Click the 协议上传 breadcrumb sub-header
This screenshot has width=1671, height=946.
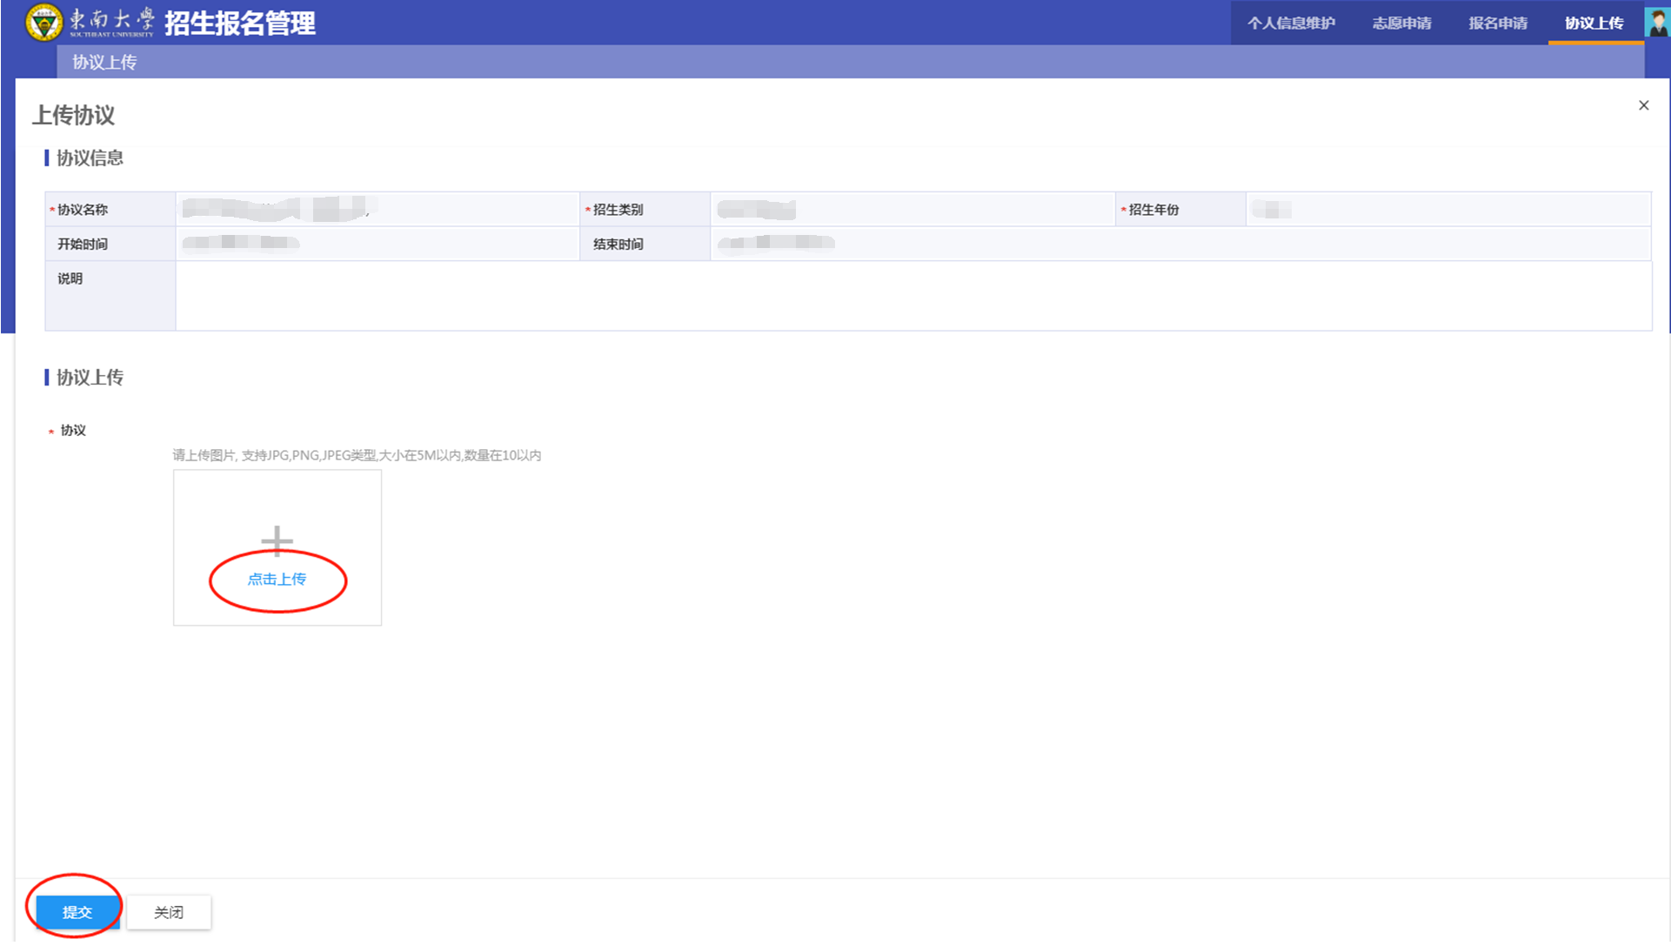click(104, 63)
